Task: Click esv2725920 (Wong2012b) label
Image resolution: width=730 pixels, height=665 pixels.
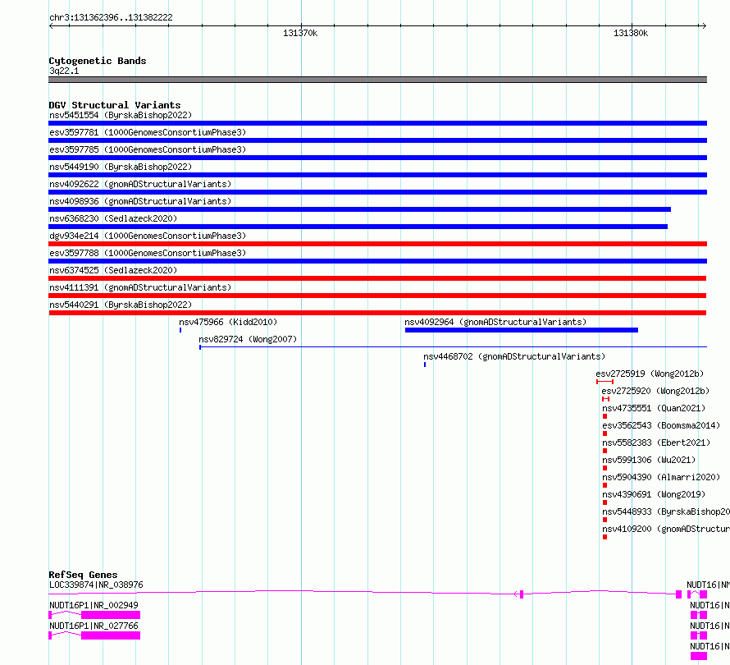Action: click(655, 391)
